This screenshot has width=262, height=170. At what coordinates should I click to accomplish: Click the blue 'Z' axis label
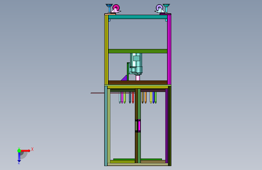coord(19,163)
